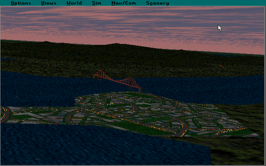The height and width of the screenshot is (166, 266).
Task: Click the red suspension bridge in the scenery
Action: 117,81
